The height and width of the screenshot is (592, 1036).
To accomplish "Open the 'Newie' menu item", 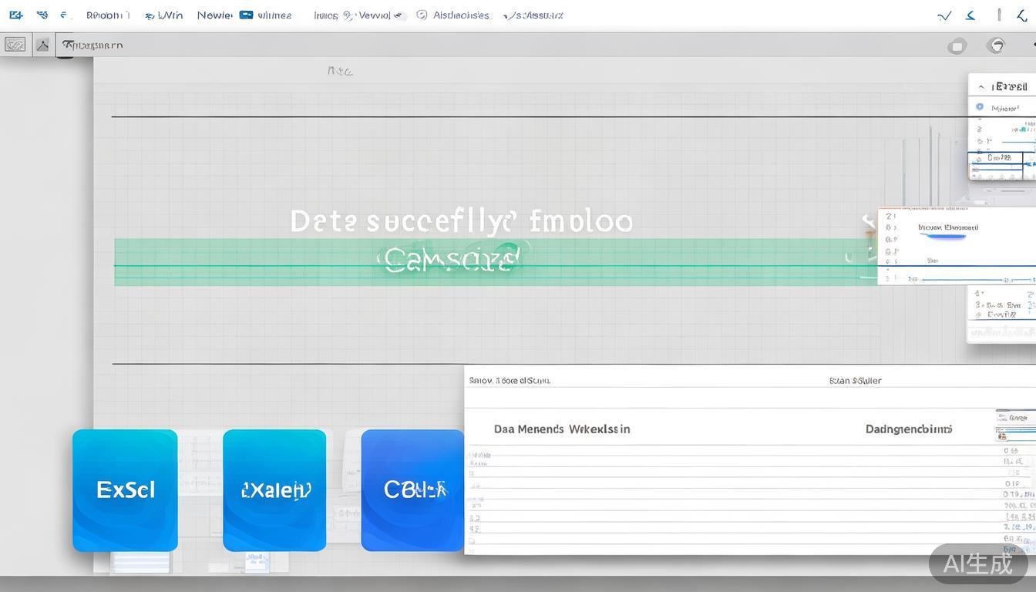I will 214,15.
